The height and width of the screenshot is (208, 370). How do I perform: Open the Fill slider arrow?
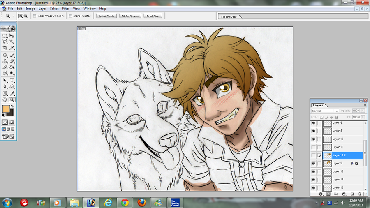pyautogui.click(x=363, y=117)
